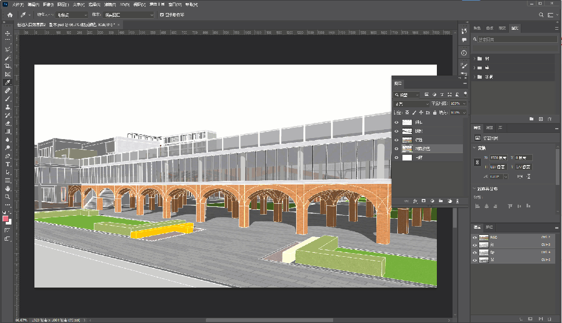Toggle visibility of the bottom white layer
The height and width of the screenshot is (323, 562).
[396, 157]
